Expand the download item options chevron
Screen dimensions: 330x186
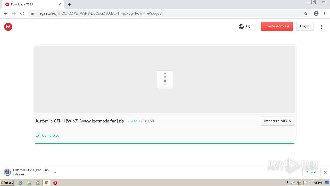coord(55,172)
